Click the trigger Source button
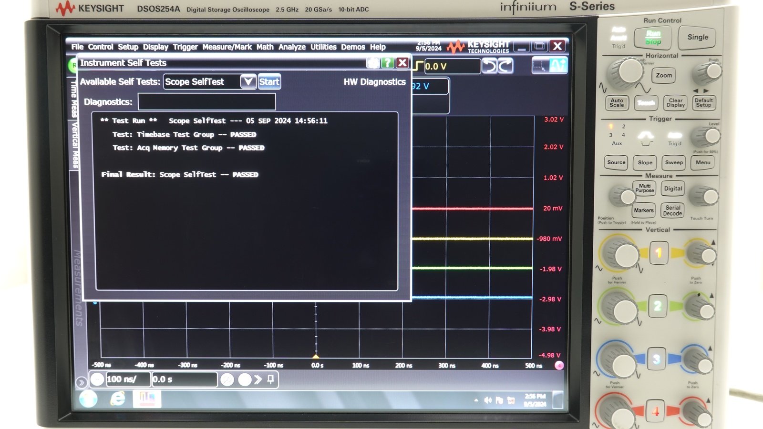This screenshot has height=429, width=763. [x=616, y=162]
